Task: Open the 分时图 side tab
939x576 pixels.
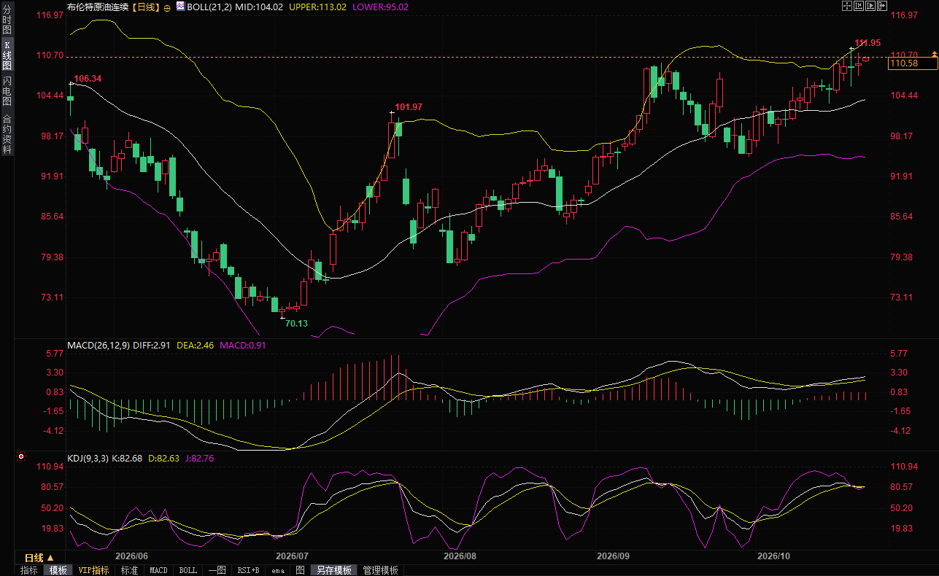Action: point(7,20)
